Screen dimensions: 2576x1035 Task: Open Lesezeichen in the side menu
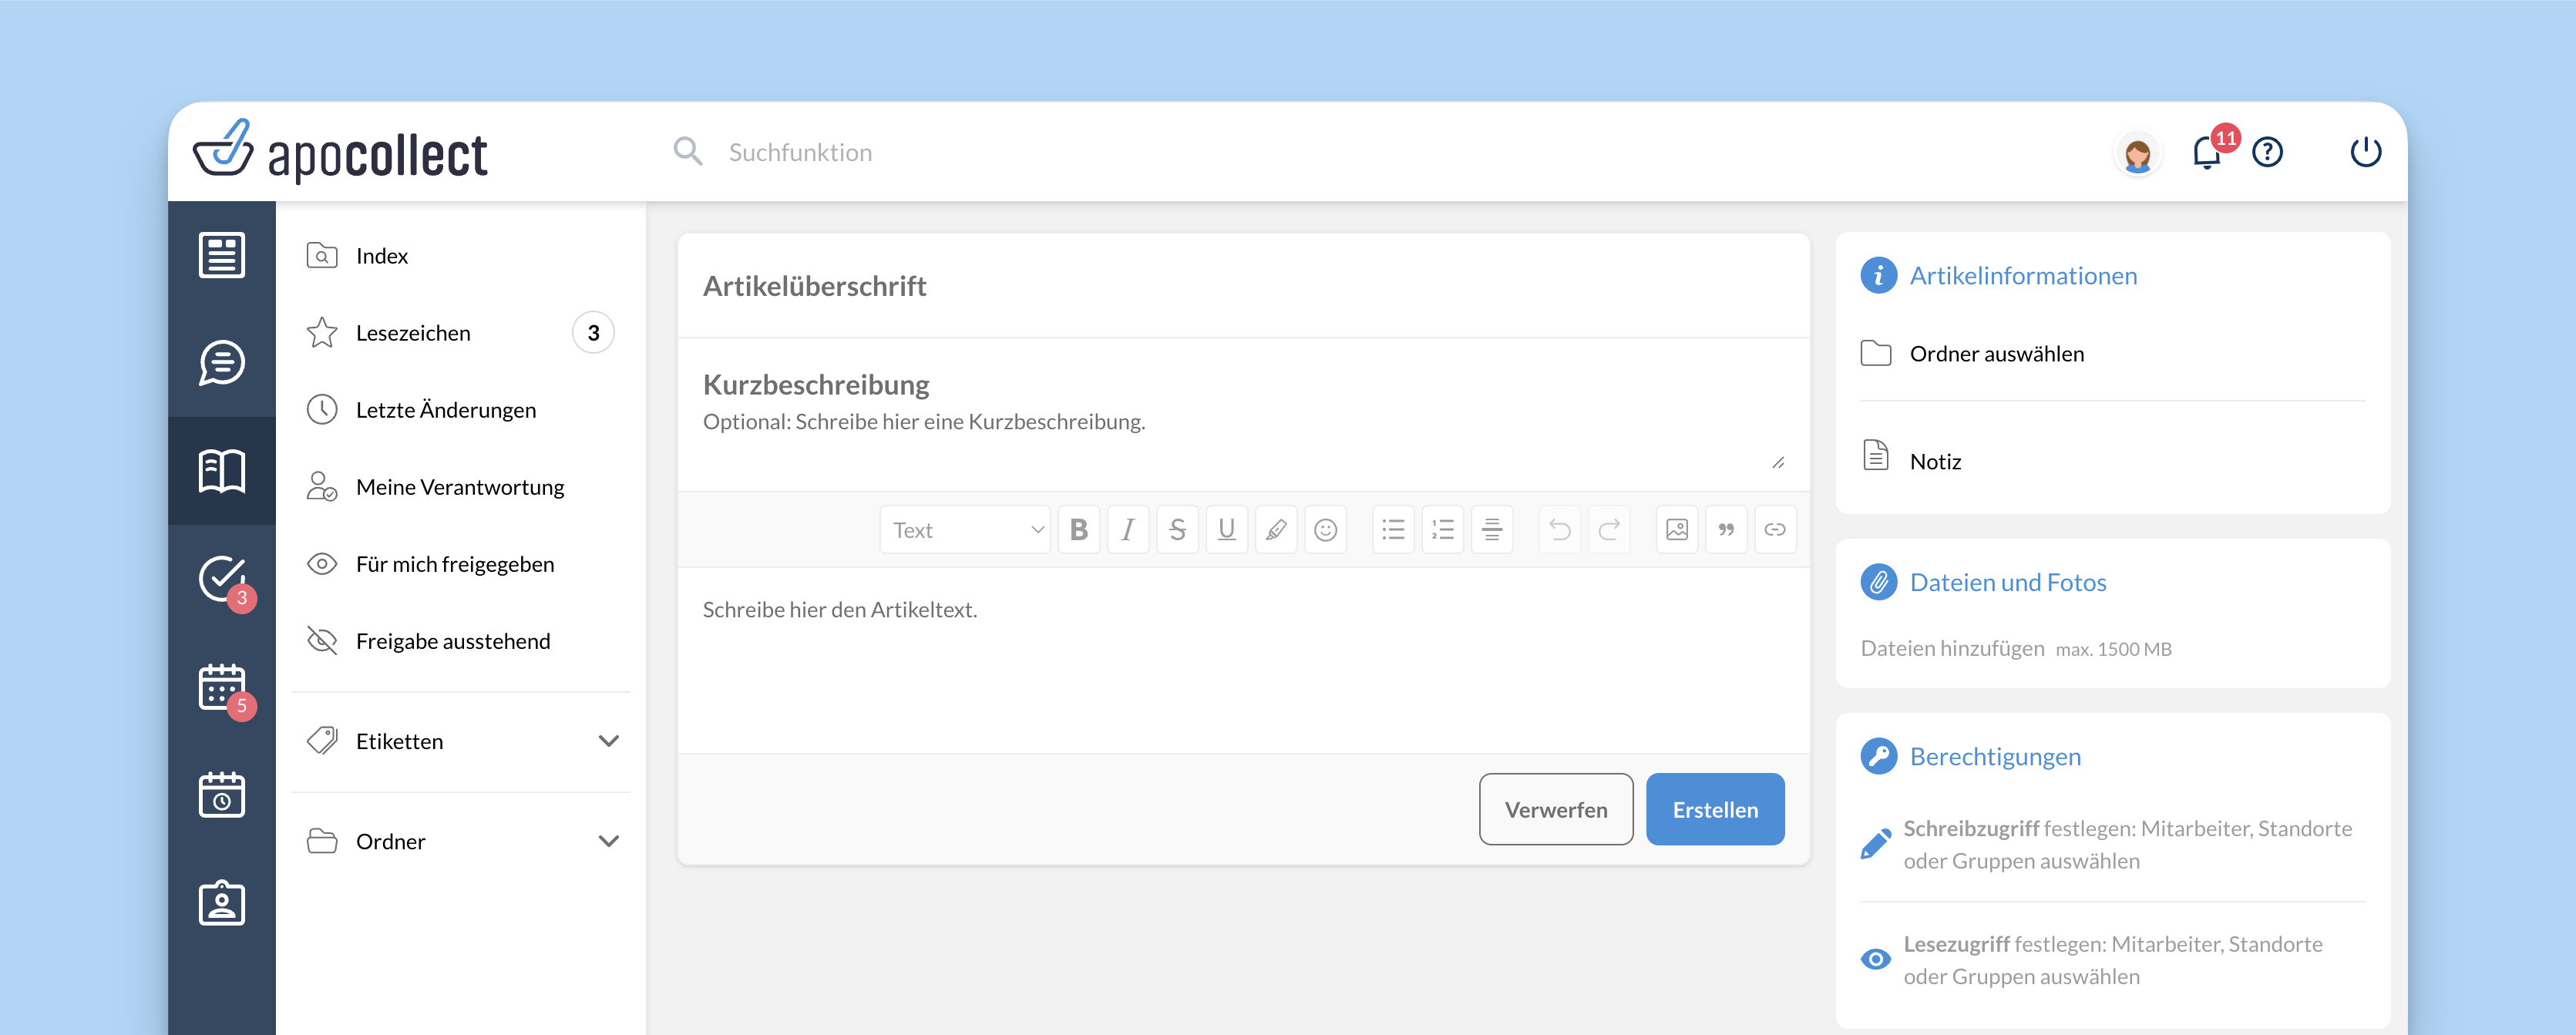pyautogui.click(x=413, y=333)
